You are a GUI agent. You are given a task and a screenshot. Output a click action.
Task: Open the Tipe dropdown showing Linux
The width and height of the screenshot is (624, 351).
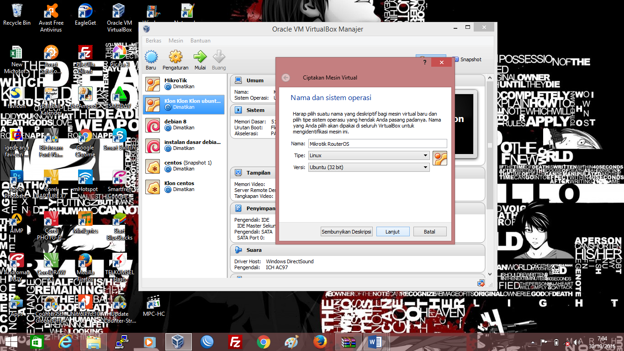click(369, 155)
